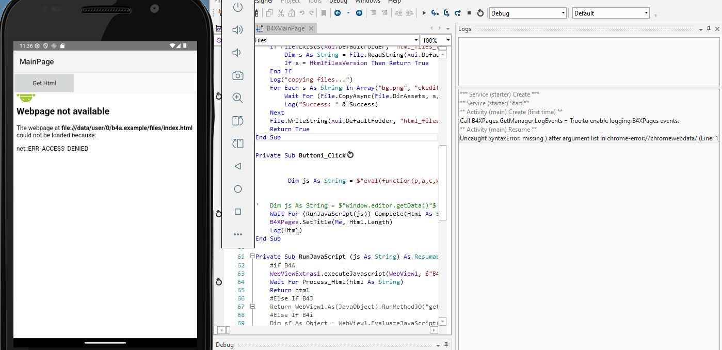
Task: Click the increase indent toolbar icon
Action: coord(409,13)
